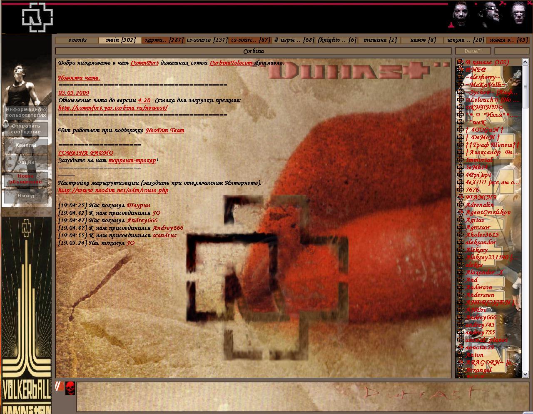Open the events tab
Screen dimensions: 533x414
[x=77, y=40]
